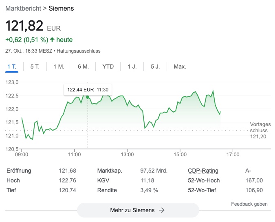Click the +0,62 (0,51 %) change value
Image resolution: width=275 pixels, height=222 pixels.
(26, 40)
